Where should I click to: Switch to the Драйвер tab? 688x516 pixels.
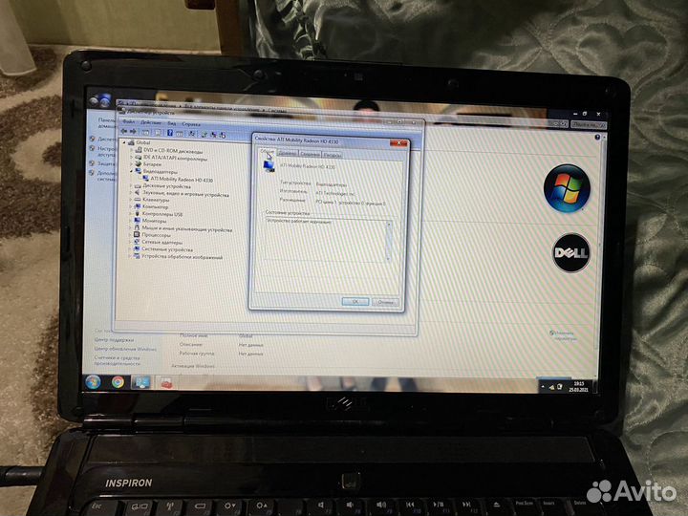(288, 153)
